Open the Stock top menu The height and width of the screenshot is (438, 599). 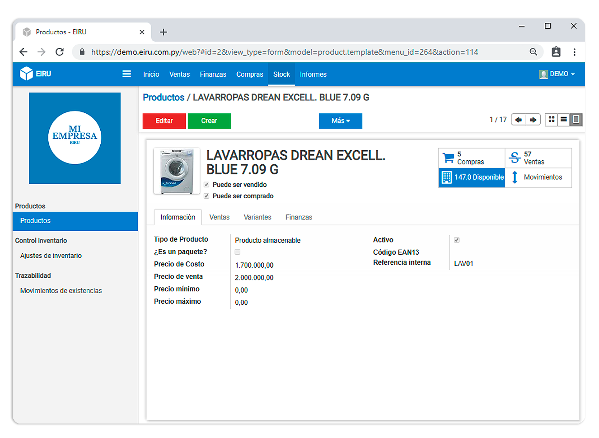click(281, 75)
